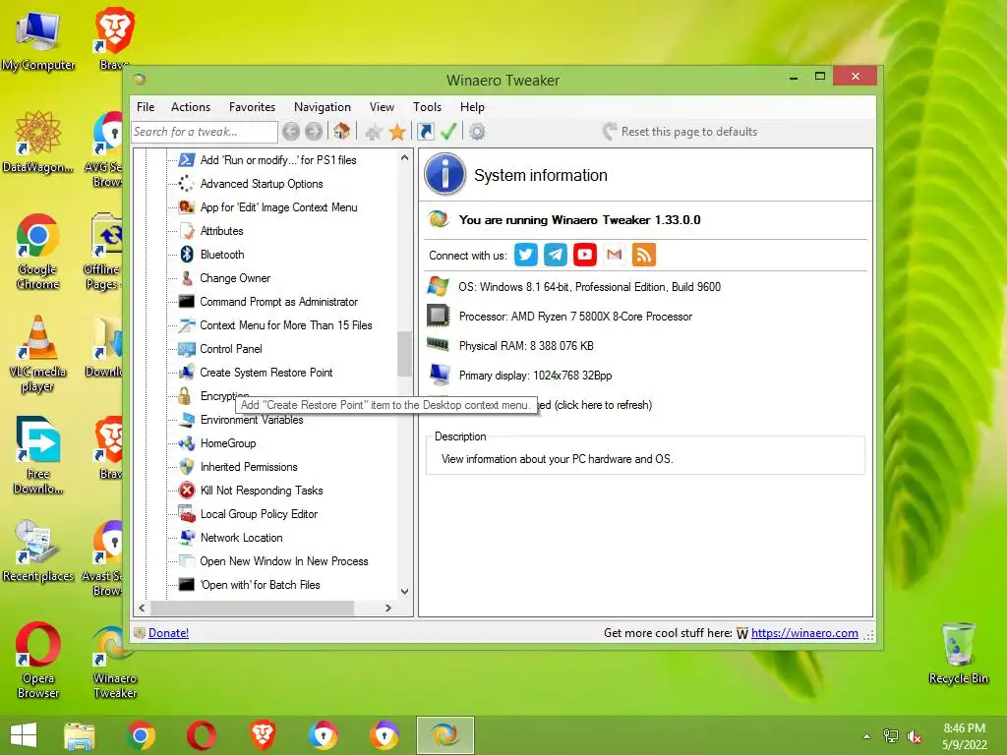The width and height of the screenshot is (1007, 755).
Task: Click the (click here to refresh) text
Action: 603,405
